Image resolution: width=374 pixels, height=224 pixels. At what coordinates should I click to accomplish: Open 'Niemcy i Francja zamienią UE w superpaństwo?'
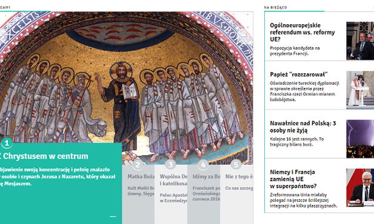(293, 179)
